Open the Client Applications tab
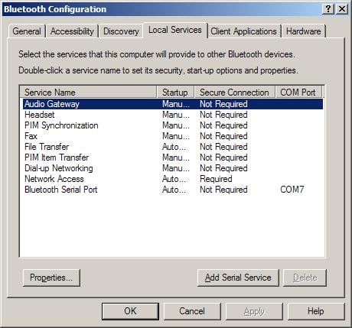Viewport: 352px width, 328px height. pos(243,31)
